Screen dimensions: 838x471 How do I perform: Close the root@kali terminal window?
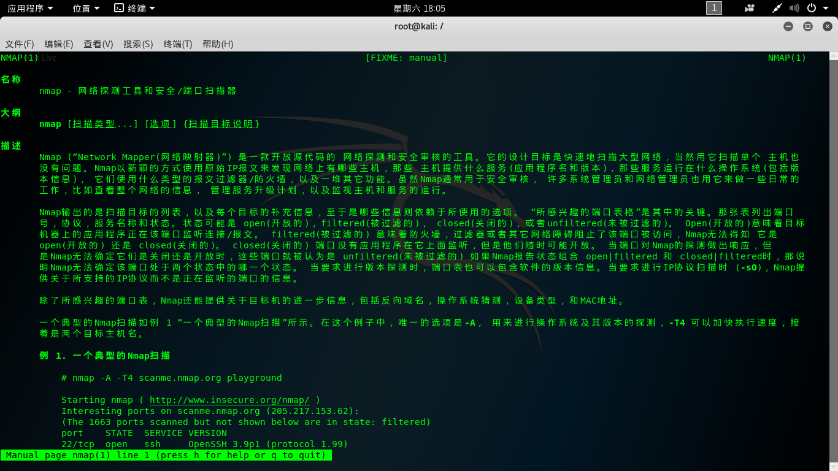click(827, 26)
